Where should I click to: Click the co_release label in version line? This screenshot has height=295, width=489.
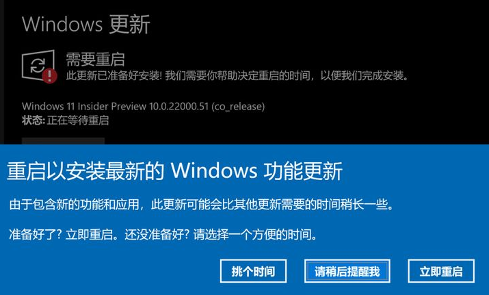click(238, 107)
